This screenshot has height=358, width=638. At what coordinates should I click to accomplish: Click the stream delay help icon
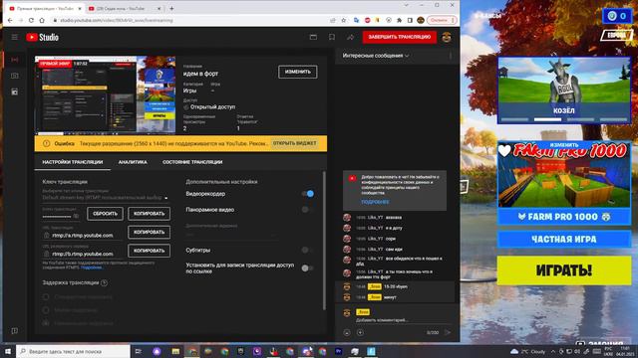click(104, 282)
